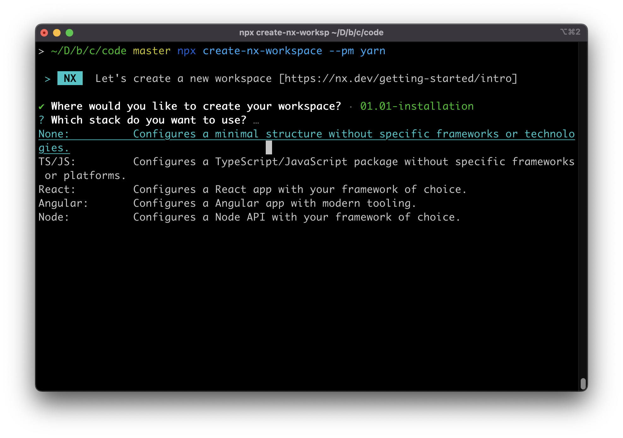Click the keyboard shortcut indicator in title bar
Screen dimensions: 623x438
570,32
